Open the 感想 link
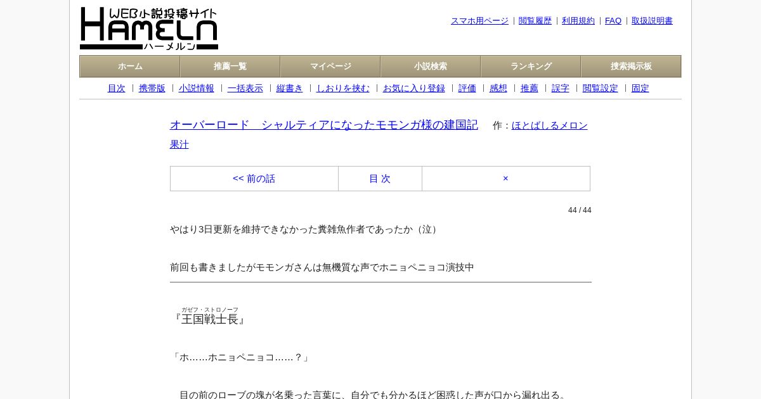This screenshot has width=761, height=399. click(498, 88)
